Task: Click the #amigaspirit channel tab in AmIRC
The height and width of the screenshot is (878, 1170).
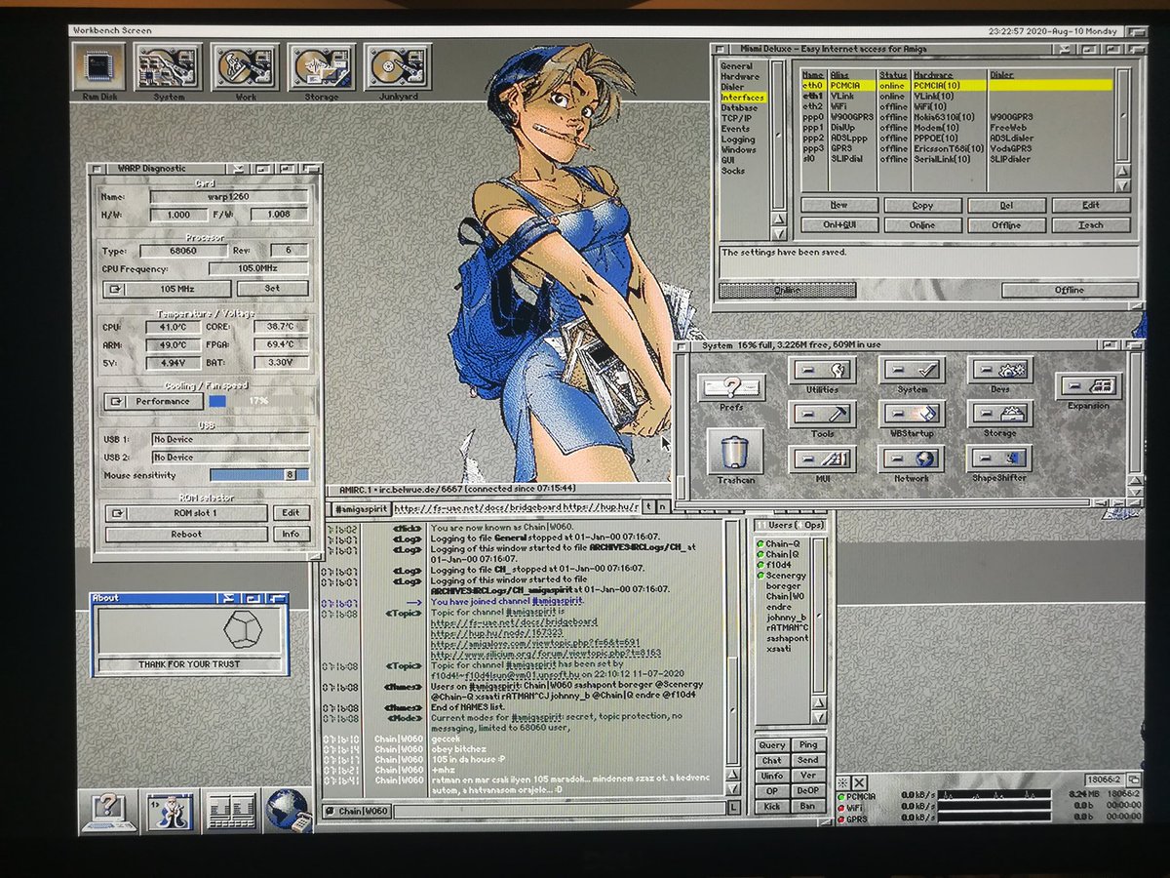Action: [x=360, y=508]
